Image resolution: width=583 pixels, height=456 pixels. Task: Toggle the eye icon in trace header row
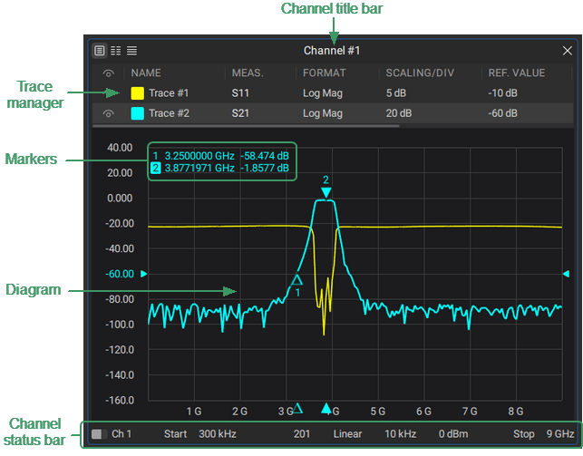coord(109,73)
